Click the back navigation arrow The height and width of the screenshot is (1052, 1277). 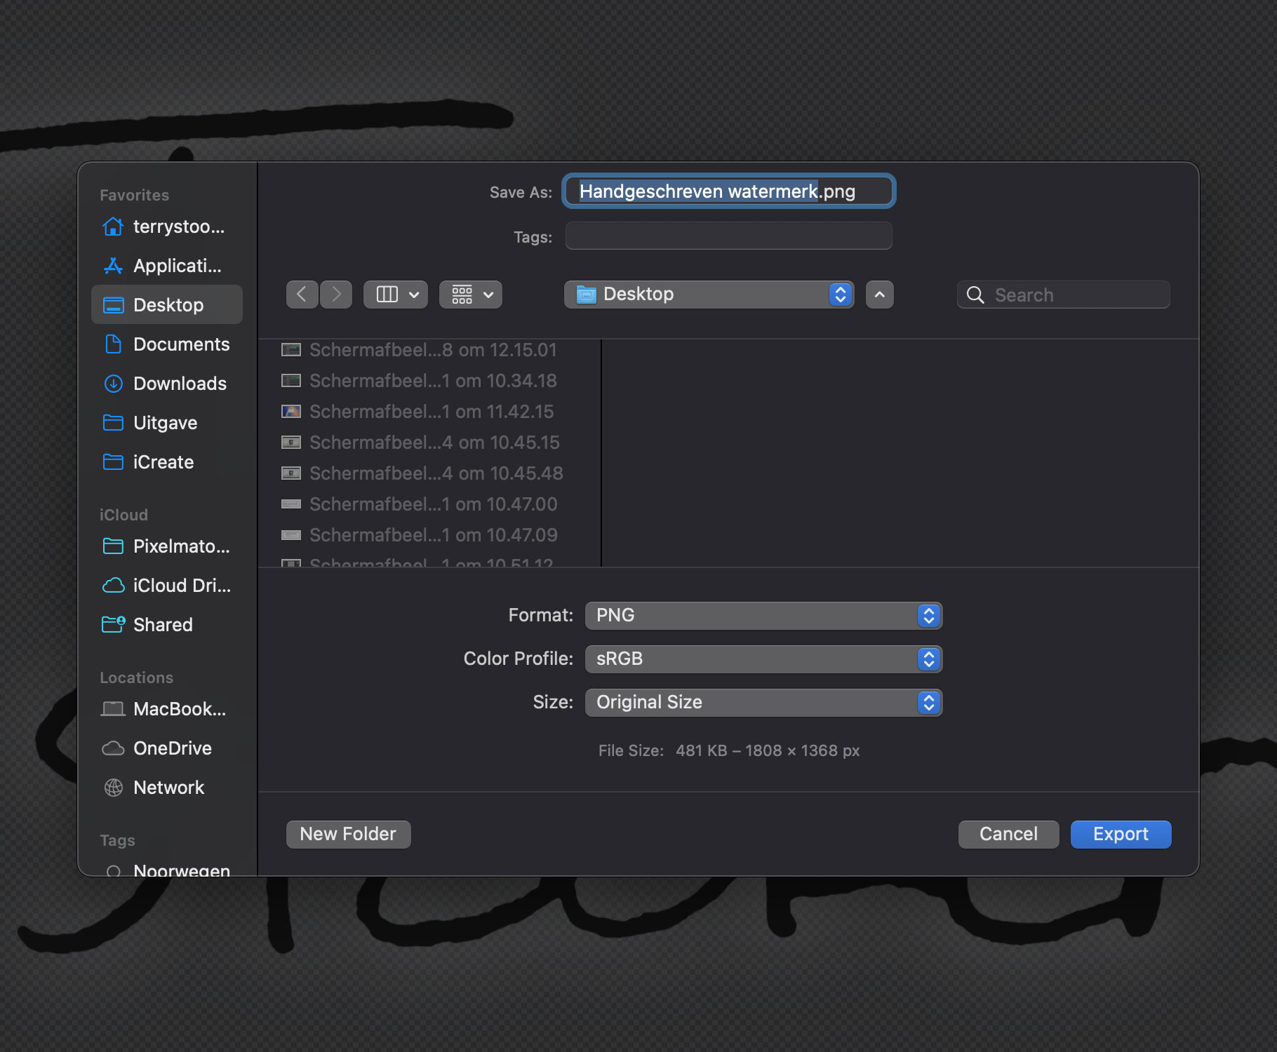302,295
